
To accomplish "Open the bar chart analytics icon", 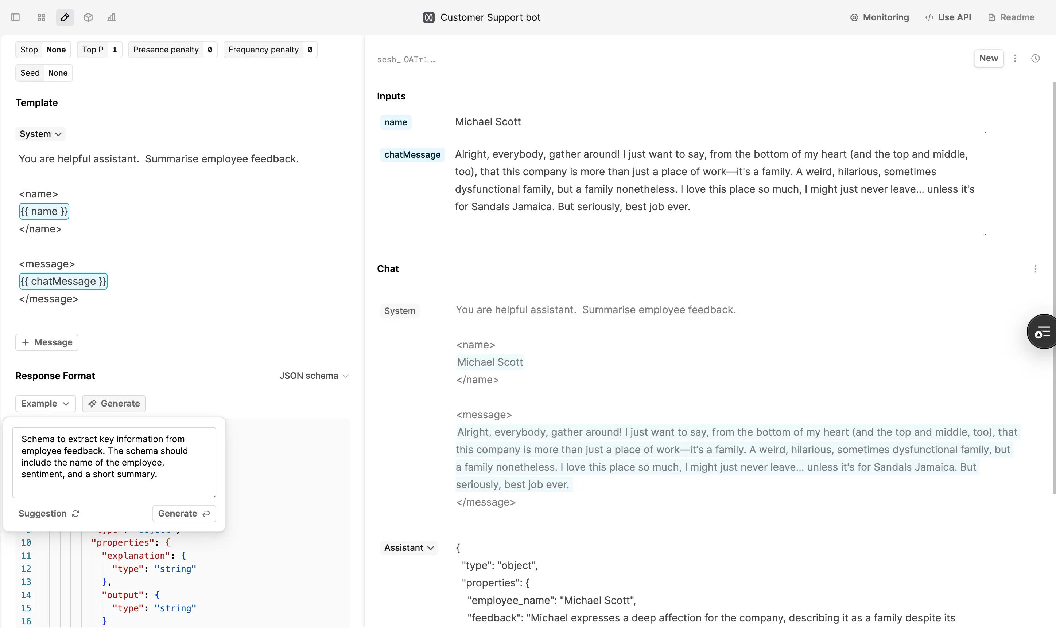I will (112, 17).
